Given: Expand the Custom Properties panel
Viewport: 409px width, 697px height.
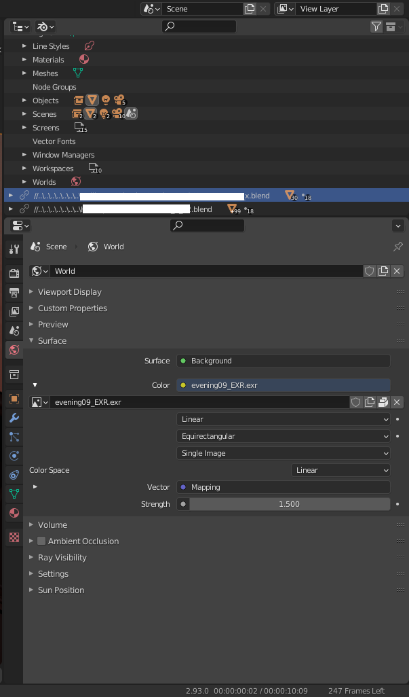Looking at the screenshot, I should pyautogui.click(x=73, y=308).
